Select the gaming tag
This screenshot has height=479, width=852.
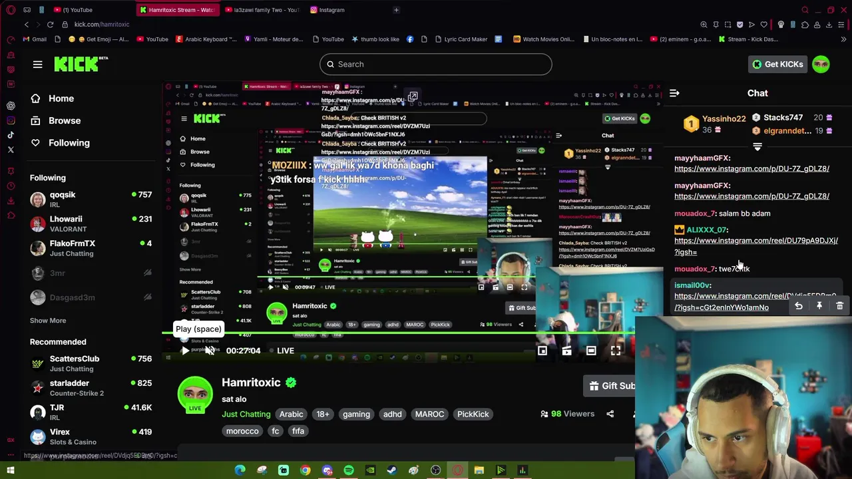pos(356,414)
